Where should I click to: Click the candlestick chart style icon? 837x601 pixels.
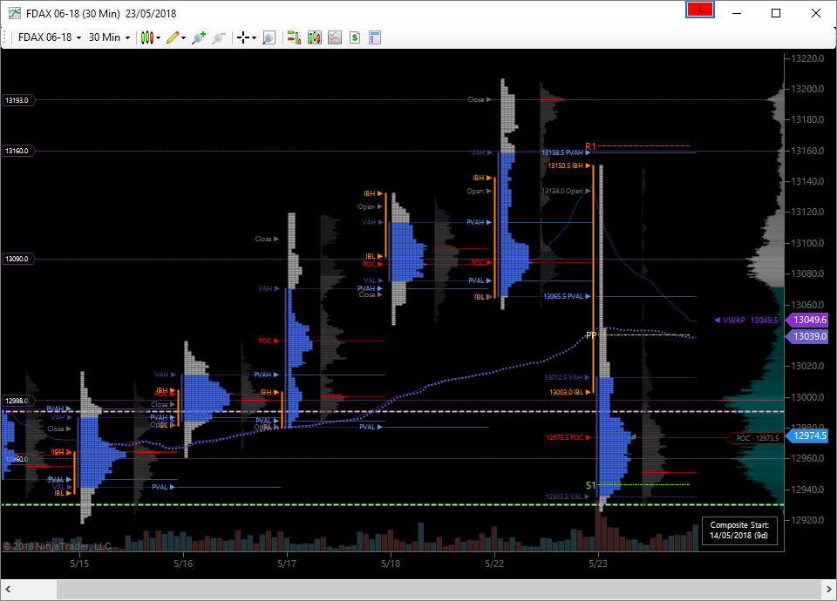point(147,37)
